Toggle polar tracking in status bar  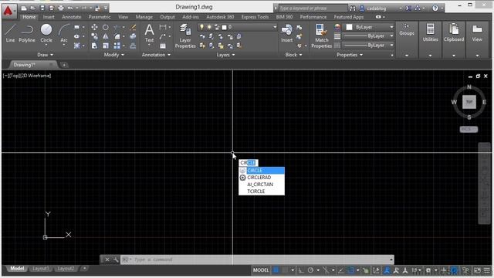tap(310, 270)
